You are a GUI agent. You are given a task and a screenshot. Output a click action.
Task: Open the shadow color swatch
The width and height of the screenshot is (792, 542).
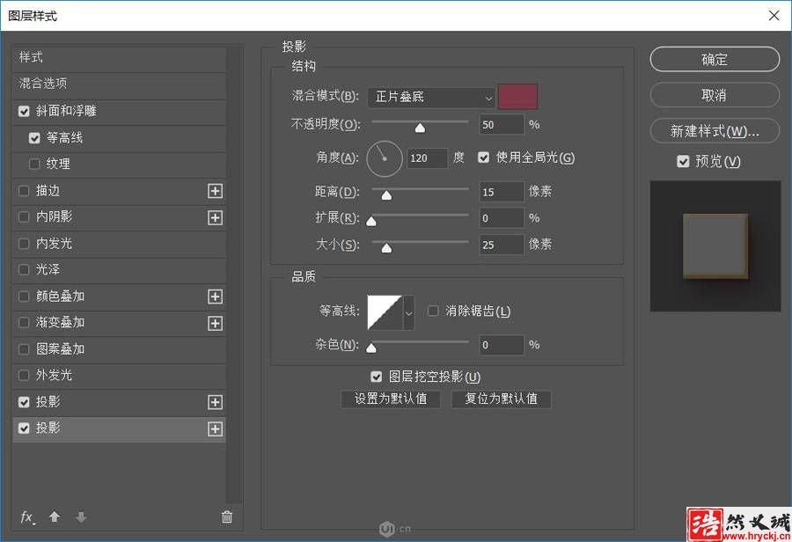click(517, 97)
